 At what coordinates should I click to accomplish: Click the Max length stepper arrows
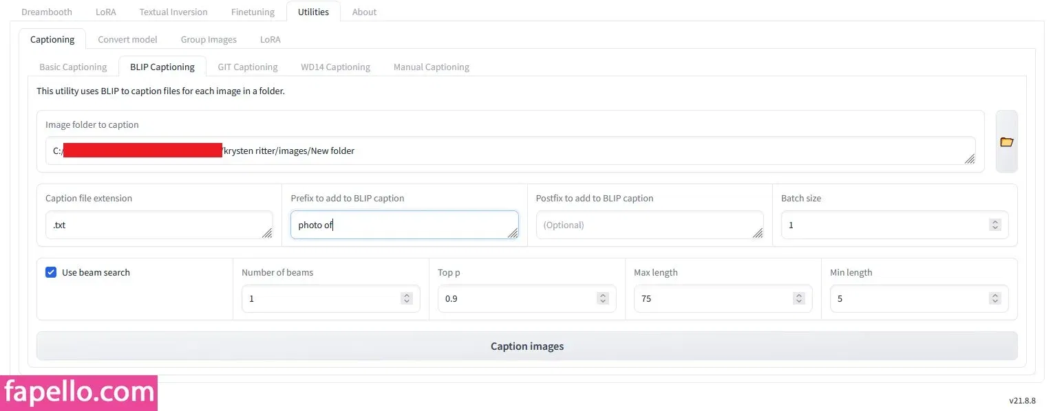(x=798, y=298)
